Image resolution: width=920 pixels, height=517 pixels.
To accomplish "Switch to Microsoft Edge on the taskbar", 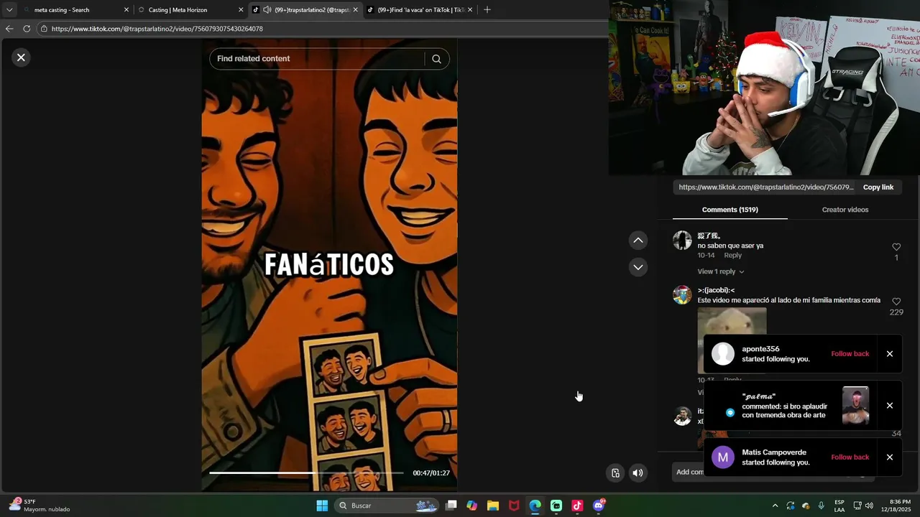I will coord(535,506).
